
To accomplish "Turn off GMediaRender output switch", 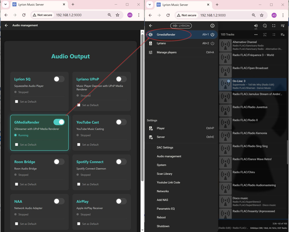I will [x=59, y=122].
